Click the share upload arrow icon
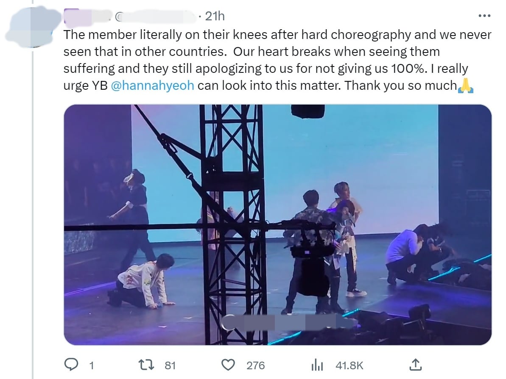Screen dimensions: 506x379 click(415, 365)
